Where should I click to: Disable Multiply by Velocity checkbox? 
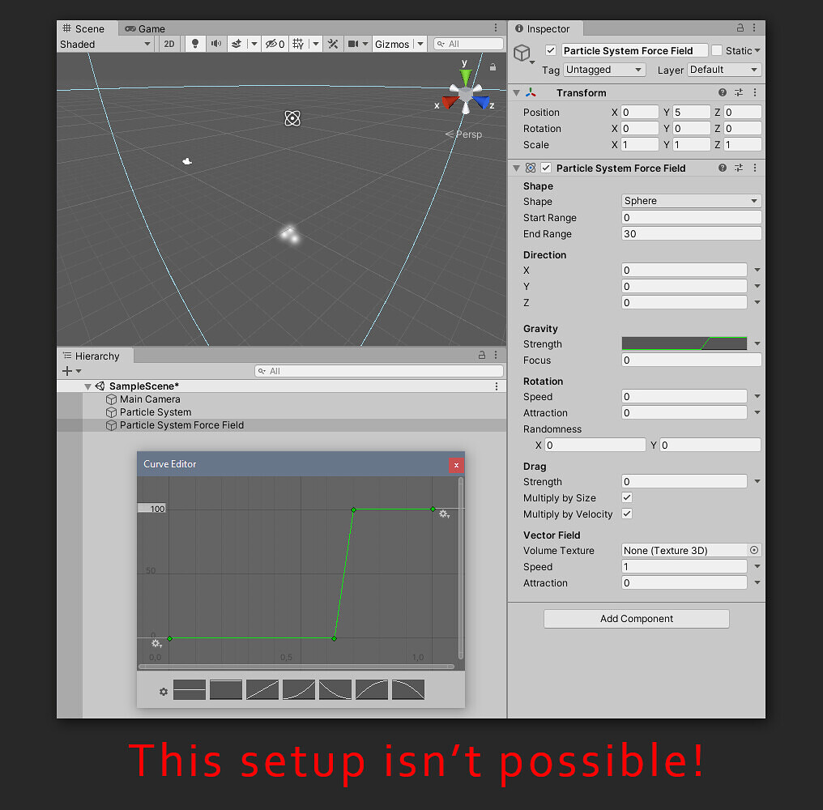627,514
